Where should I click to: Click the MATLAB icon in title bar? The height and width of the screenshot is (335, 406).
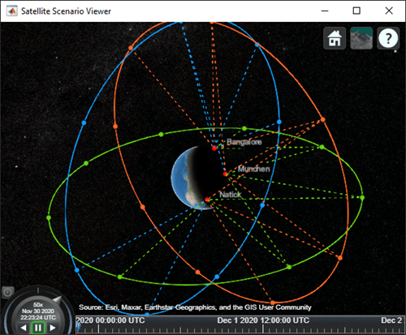tap(12, 11)
